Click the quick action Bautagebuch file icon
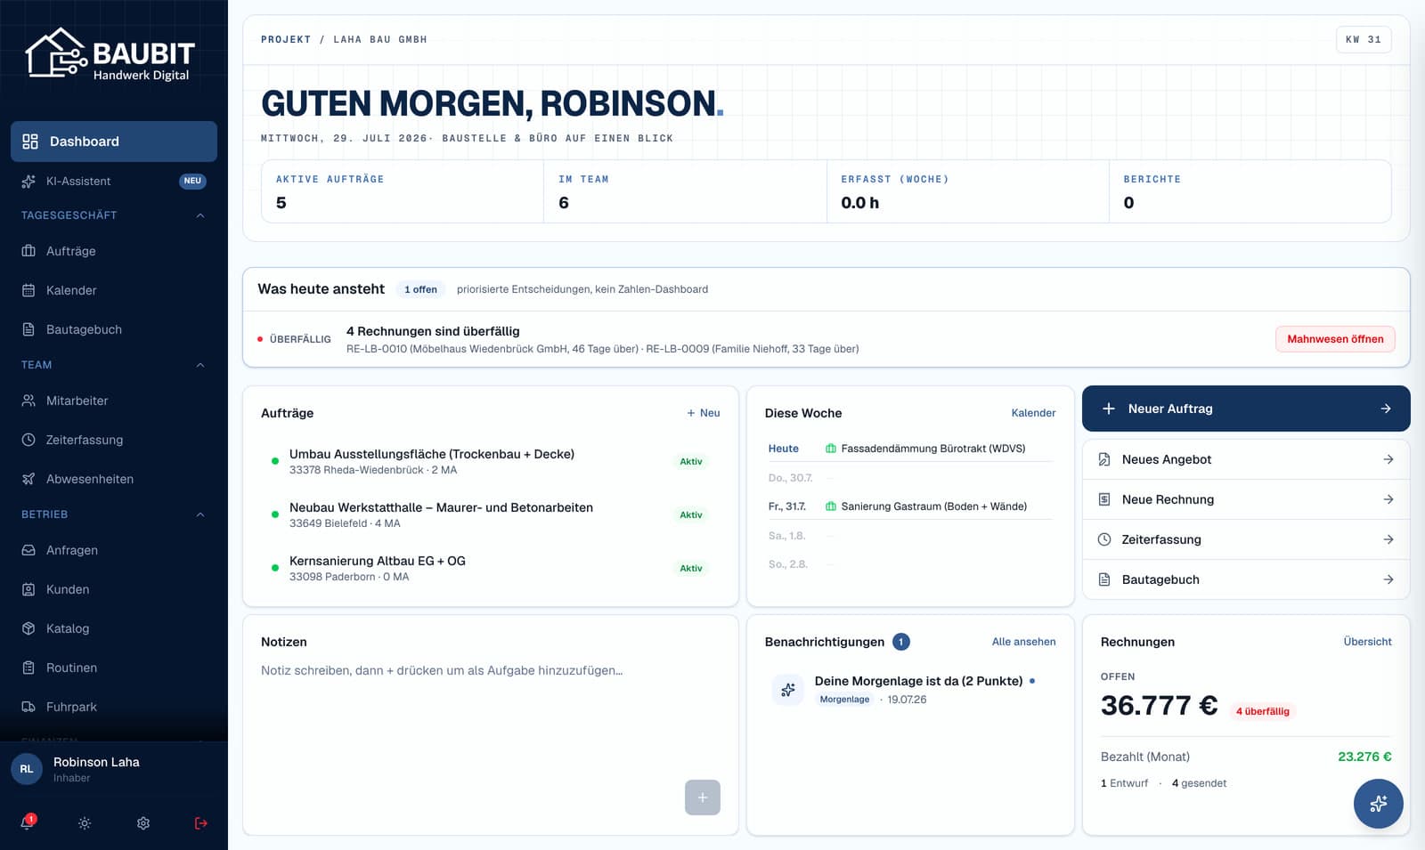Screen dimensions: 1425x850 pyautogui.click(x=1104, y=579)
